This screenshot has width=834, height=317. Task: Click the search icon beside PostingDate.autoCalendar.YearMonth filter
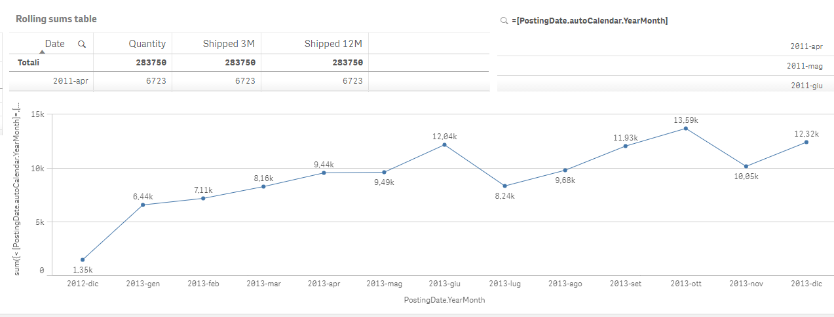coord(504,21)
